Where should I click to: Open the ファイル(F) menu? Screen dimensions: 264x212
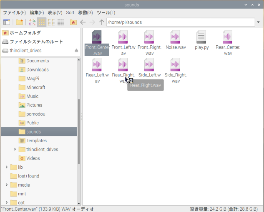pyautogui.click(x=14, y=12)
